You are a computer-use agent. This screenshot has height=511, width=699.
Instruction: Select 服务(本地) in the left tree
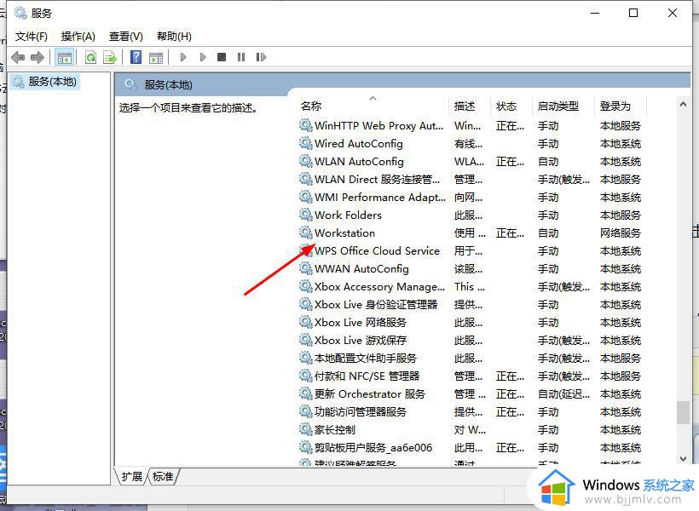52,82
